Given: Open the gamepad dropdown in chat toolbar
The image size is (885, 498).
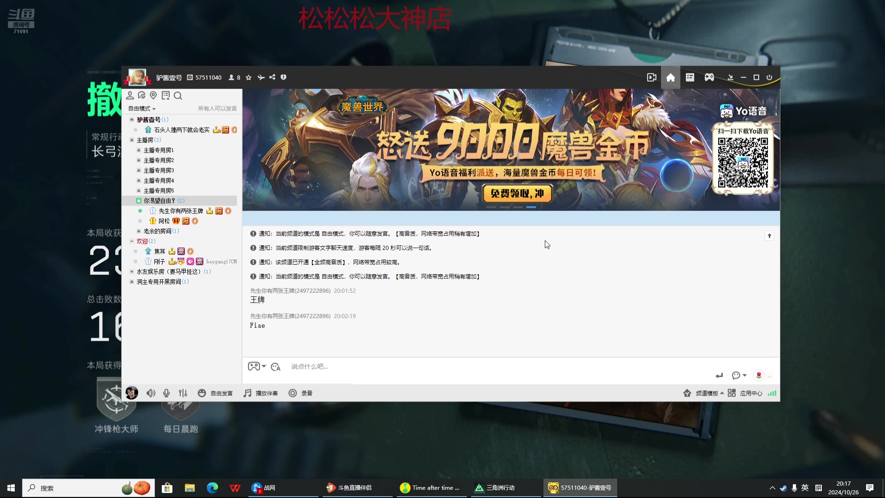Looking at the screenshot, I should (257, 367).
